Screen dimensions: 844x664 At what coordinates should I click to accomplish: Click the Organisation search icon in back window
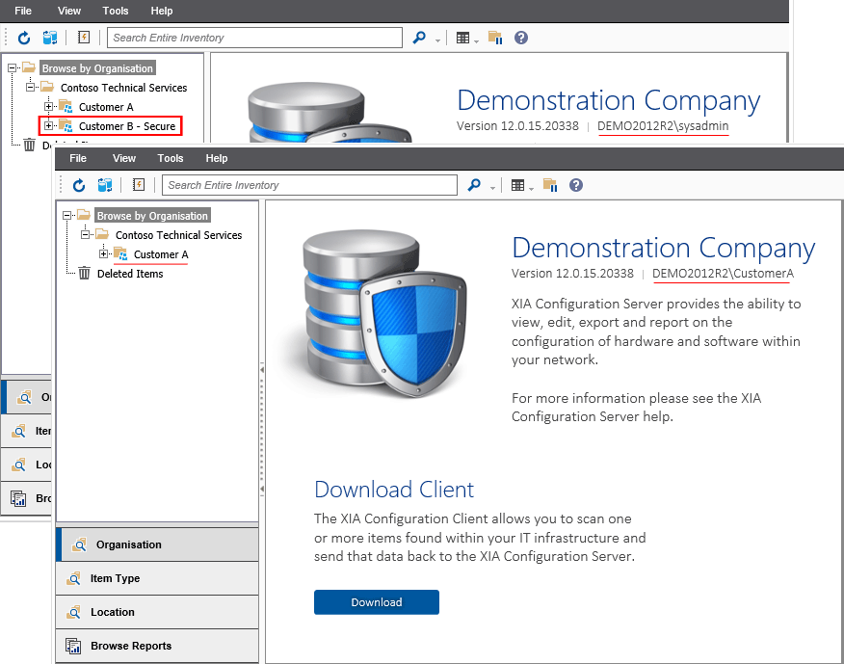(24, 397)
